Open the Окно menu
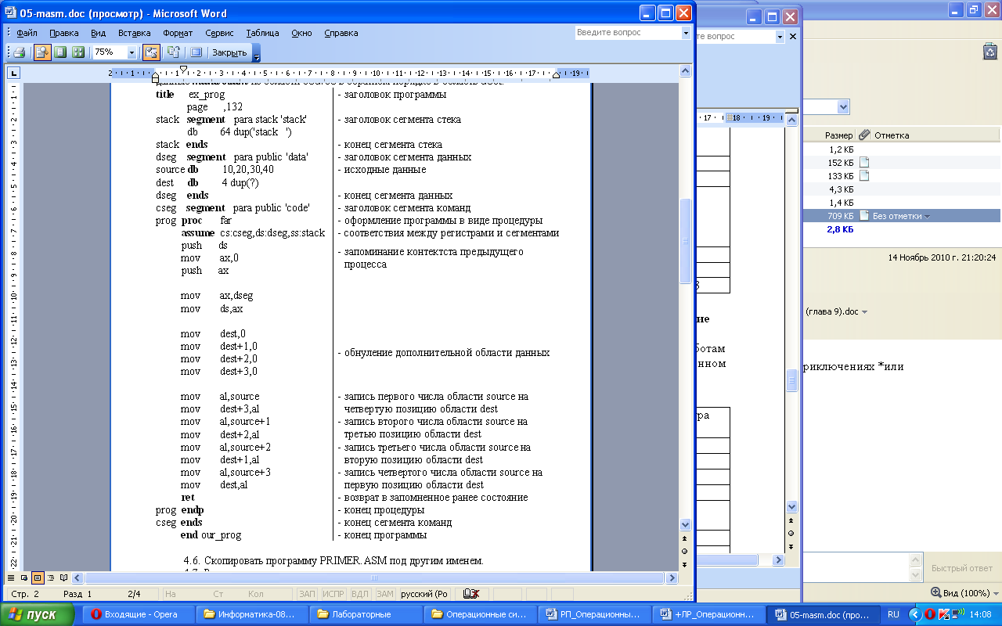 point(301,33)
